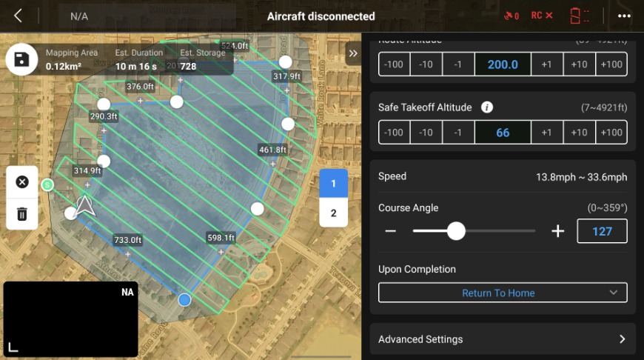Open the three-dots more menu
This screenshot has width=644, height=360.
tap(624, 16)
